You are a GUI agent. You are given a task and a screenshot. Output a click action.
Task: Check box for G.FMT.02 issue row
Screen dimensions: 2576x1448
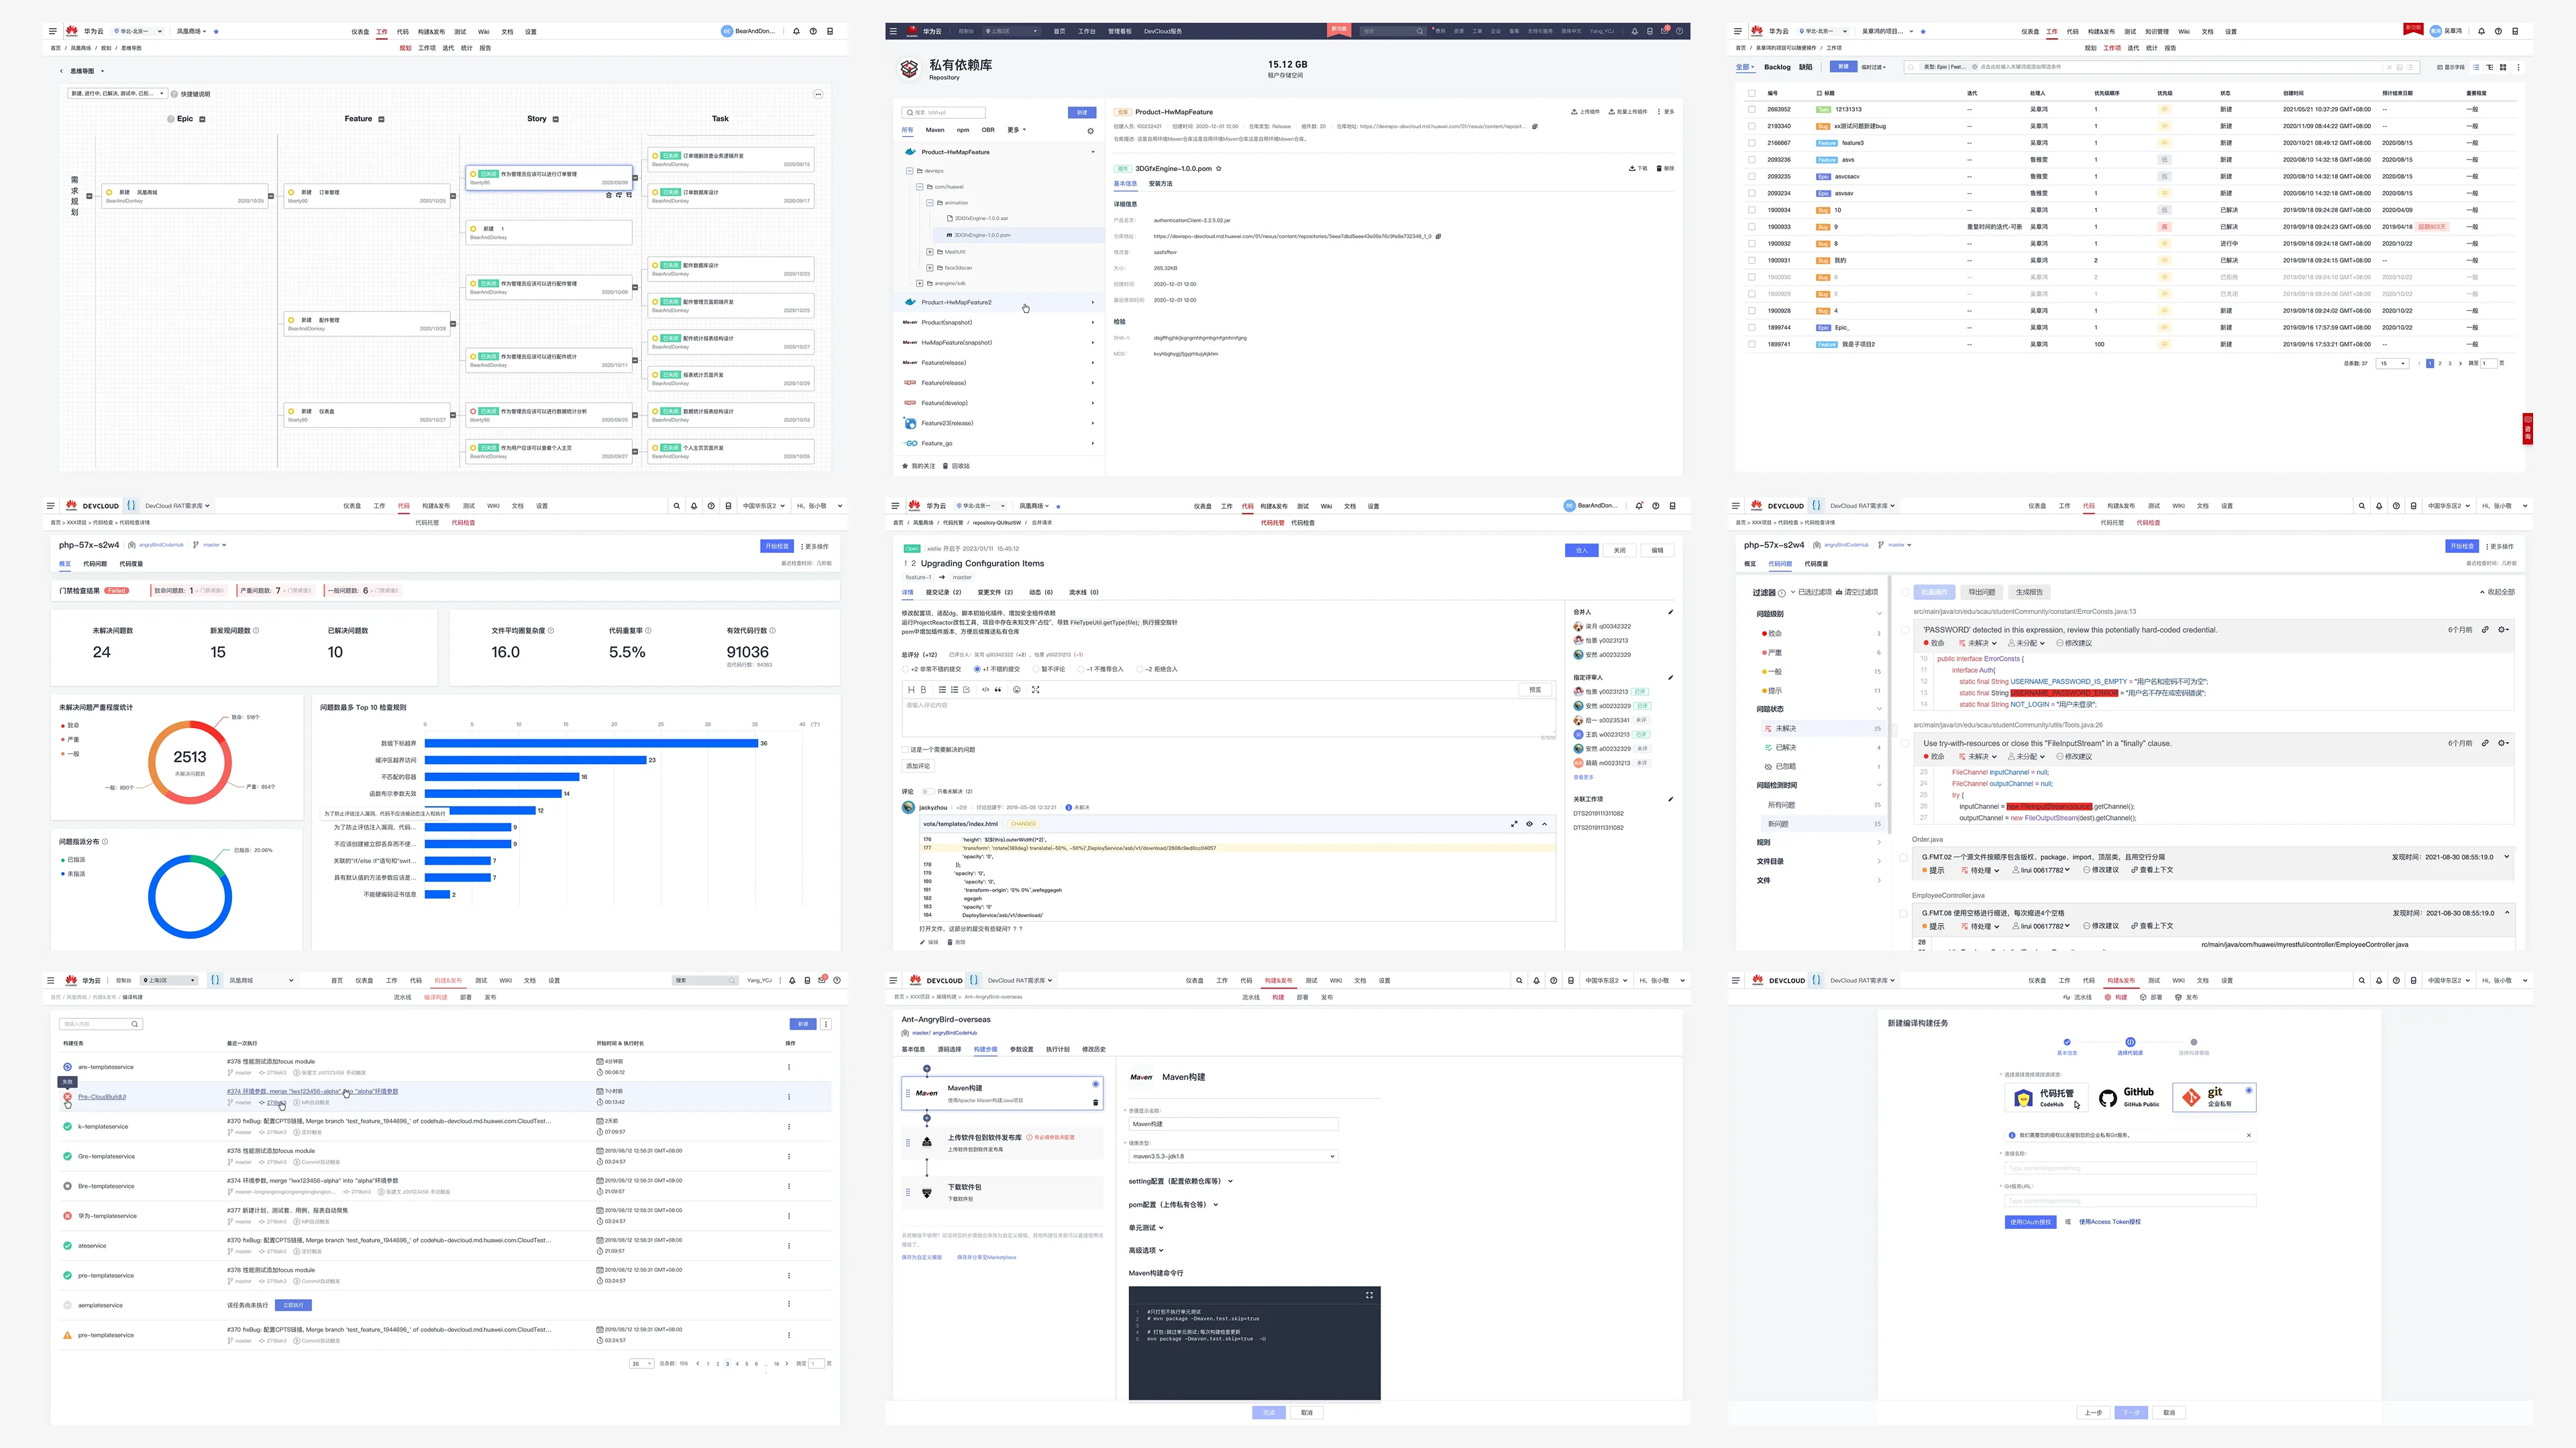[1904, 857]
